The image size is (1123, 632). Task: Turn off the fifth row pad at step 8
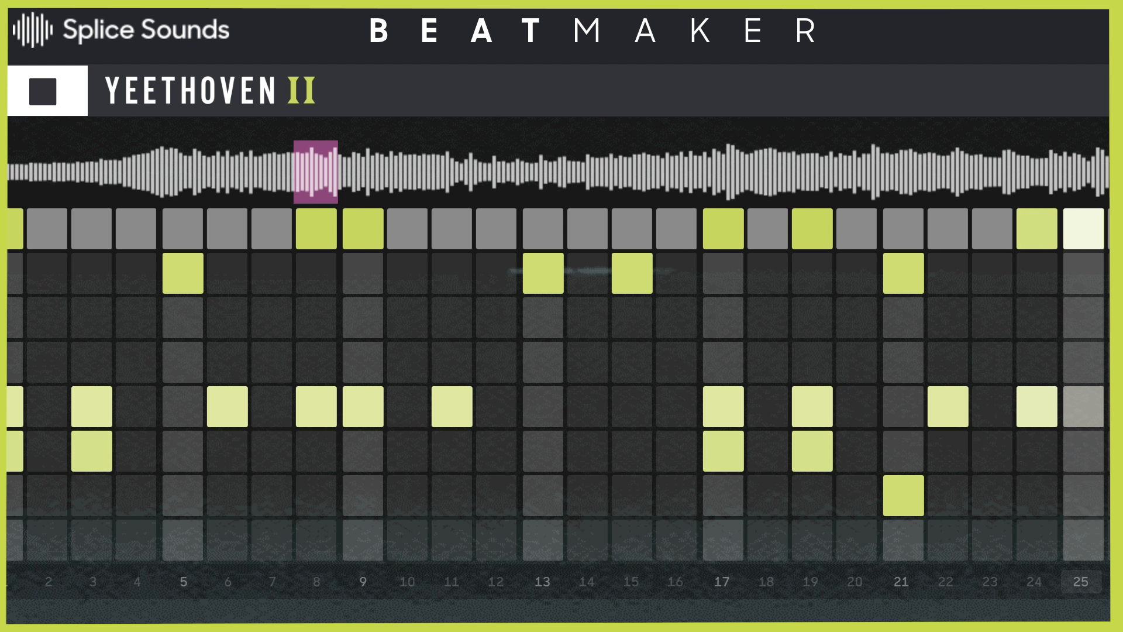coord(316,407)
